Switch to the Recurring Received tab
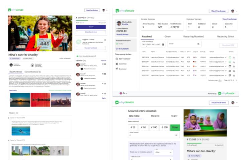 [x=194, y=36]
